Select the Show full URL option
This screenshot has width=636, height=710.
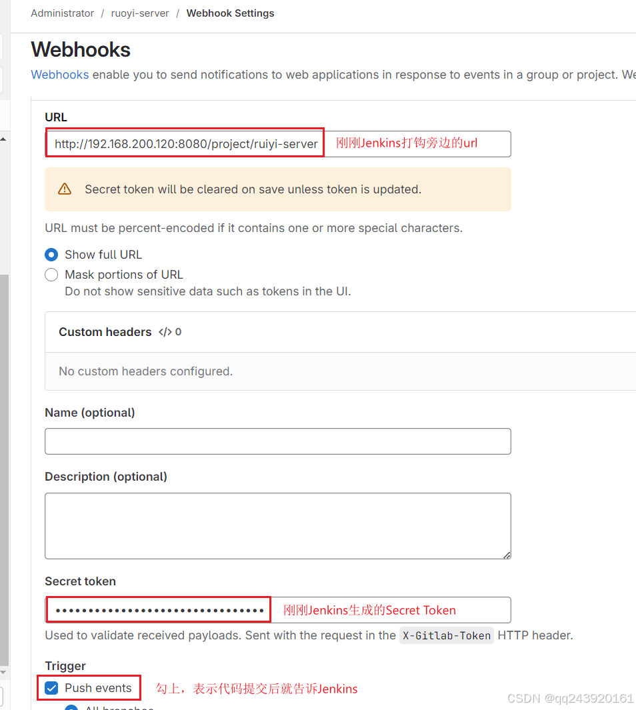click(x=51, y=255)
